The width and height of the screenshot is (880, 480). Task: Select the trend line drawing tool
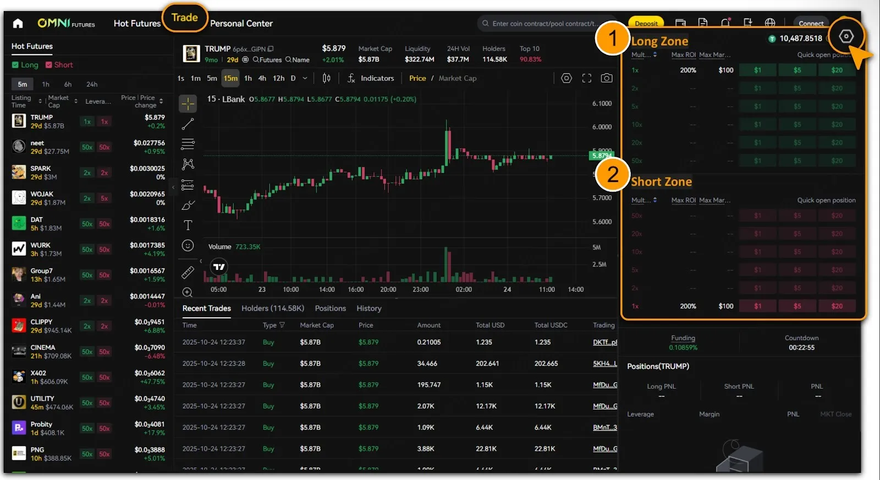point(188,124)
